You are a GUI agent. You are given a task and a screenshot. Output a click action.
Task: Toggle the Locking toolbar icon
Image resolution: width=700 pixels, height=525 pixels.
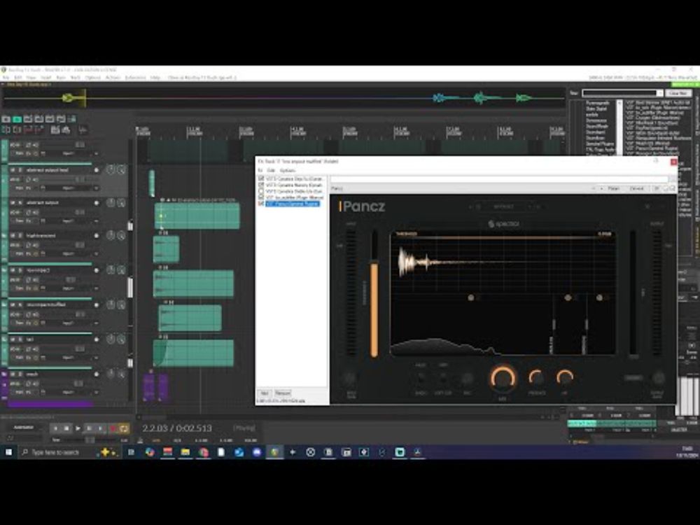point(83,130)
